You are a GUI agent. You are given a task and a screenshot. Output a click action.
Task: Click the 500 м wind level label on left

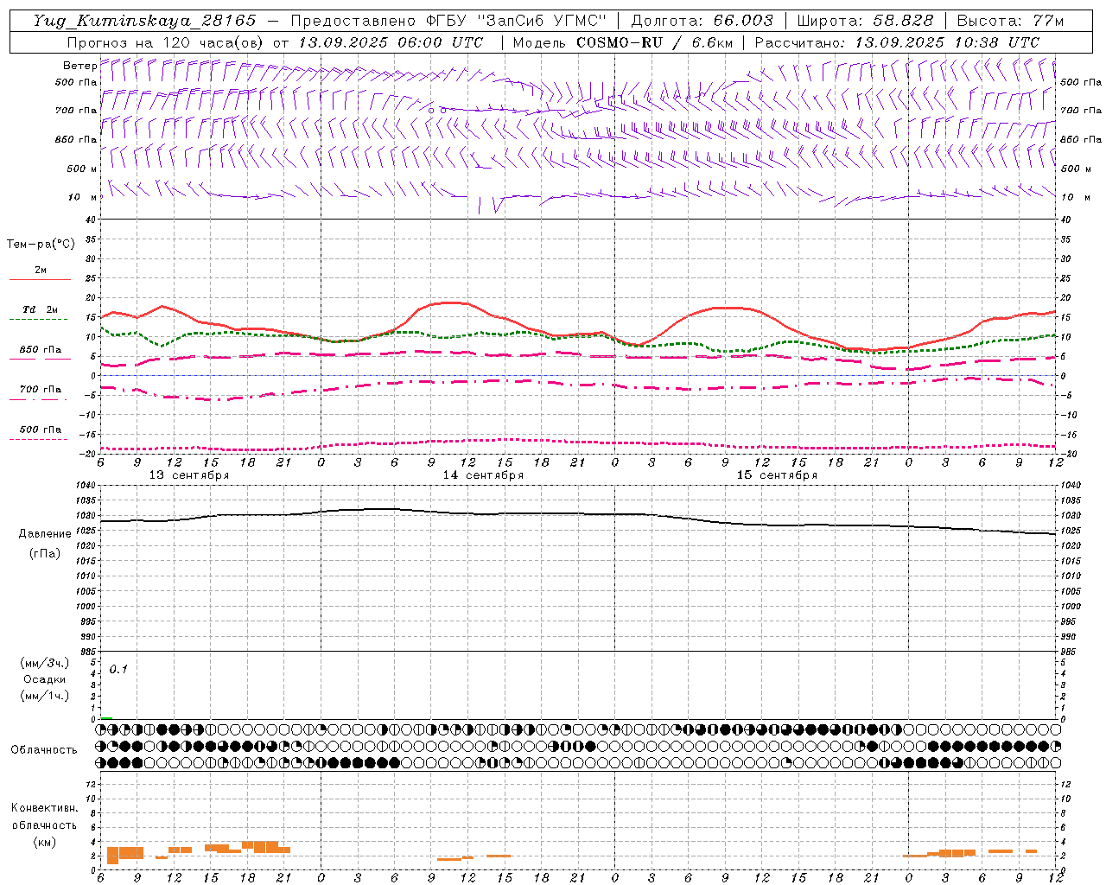point(77,169)
